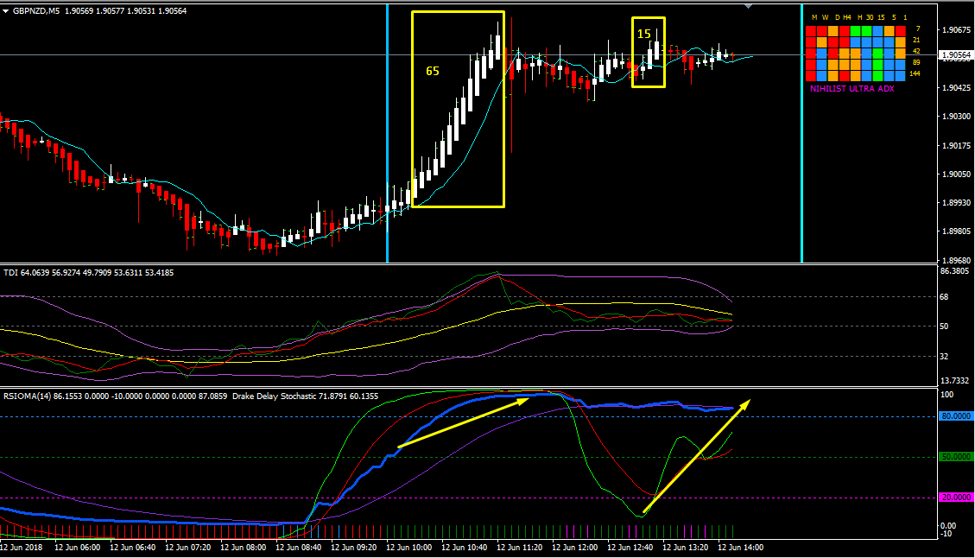Click the blue 80.0000 level tag

click(956, 416)
